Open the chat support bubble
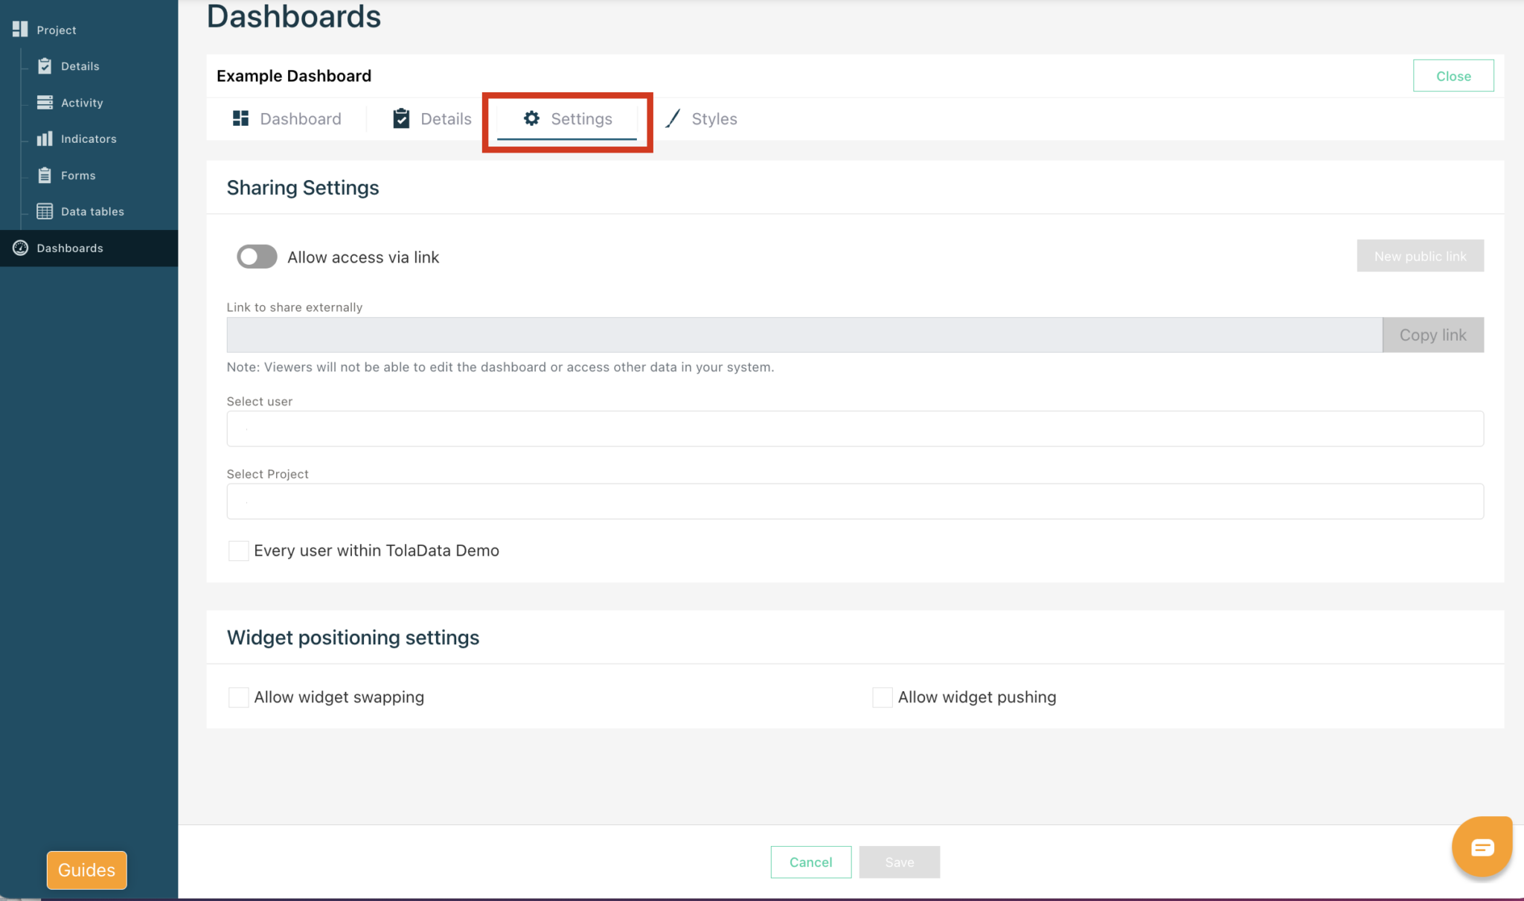Viewport: 1524px width, 901px height. pyautogui.click(x=1481, y=846)
